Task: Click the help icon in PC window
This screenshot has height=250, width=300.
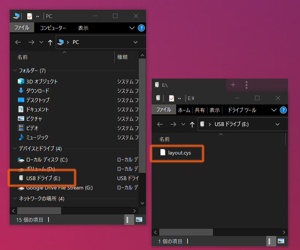Action: pos(141,28)
